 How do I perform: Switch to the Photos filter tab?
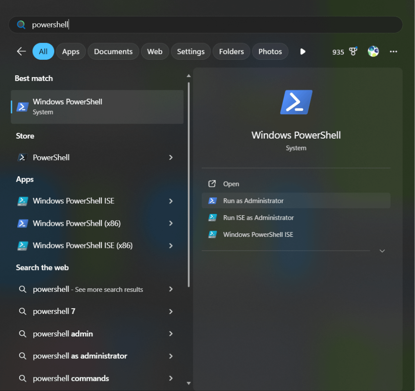click(x=270, y=51)
